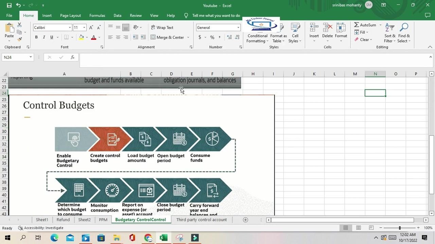The height and width of the screenshot is (244, 435).
Task: Toggle Wrap Text
Action: (x=162, y=27)
